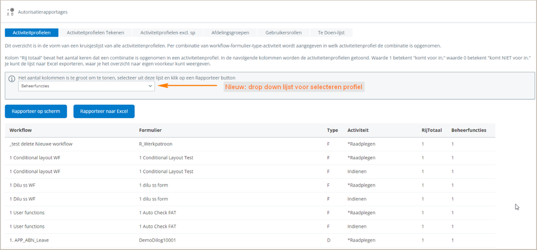Click Rapporteer op scherm button
Screen dimensions: 537x250
click(36, 112)
